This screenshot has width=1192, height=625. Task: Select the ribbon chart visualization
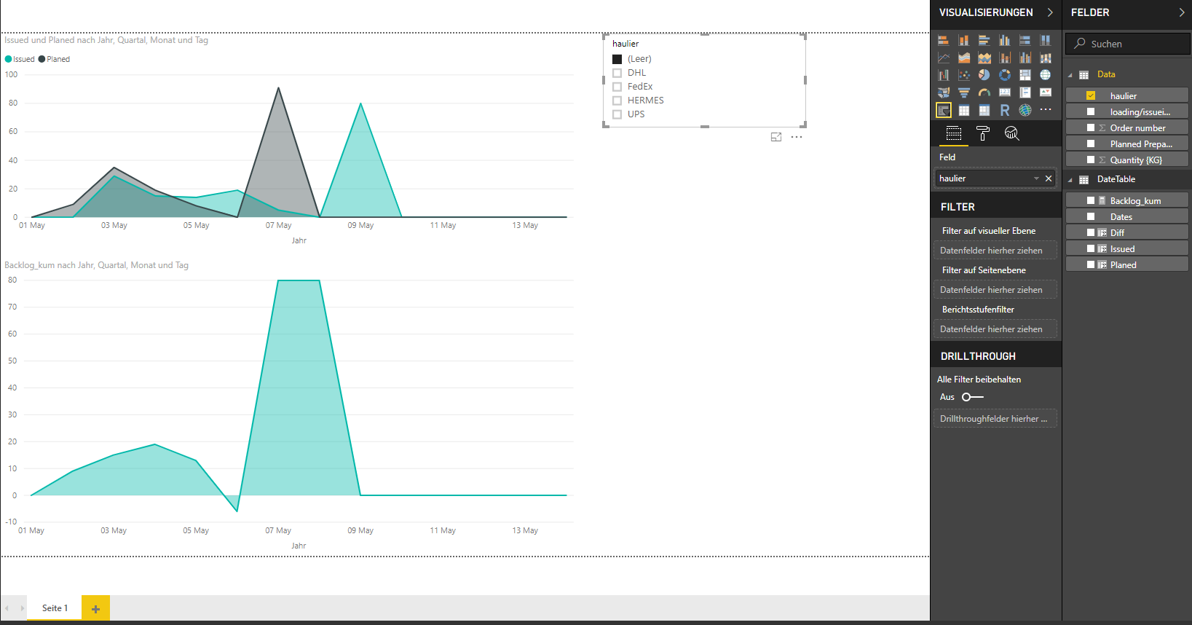pyautogui.click(x=1046, y=58)
